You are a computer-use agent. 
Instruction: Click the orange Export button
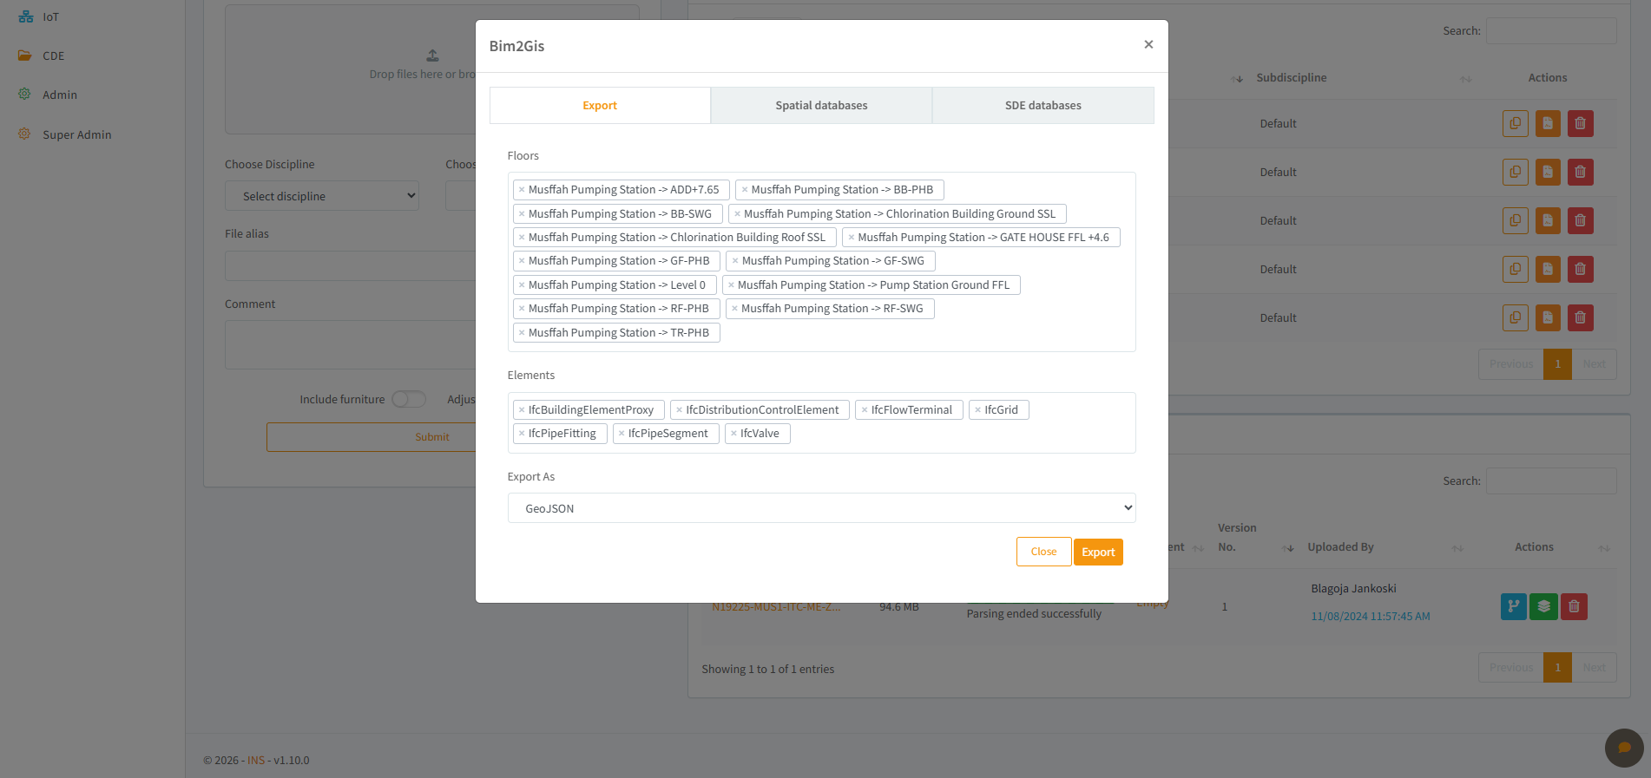[1098, 552]
